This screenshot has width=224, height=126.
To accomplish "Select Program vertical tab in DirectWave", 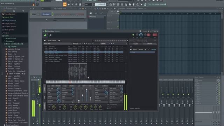I will click(44, 106).
